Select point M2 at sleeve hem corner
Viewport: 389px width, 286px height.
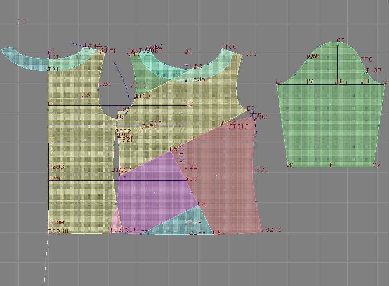click(373, 166)
